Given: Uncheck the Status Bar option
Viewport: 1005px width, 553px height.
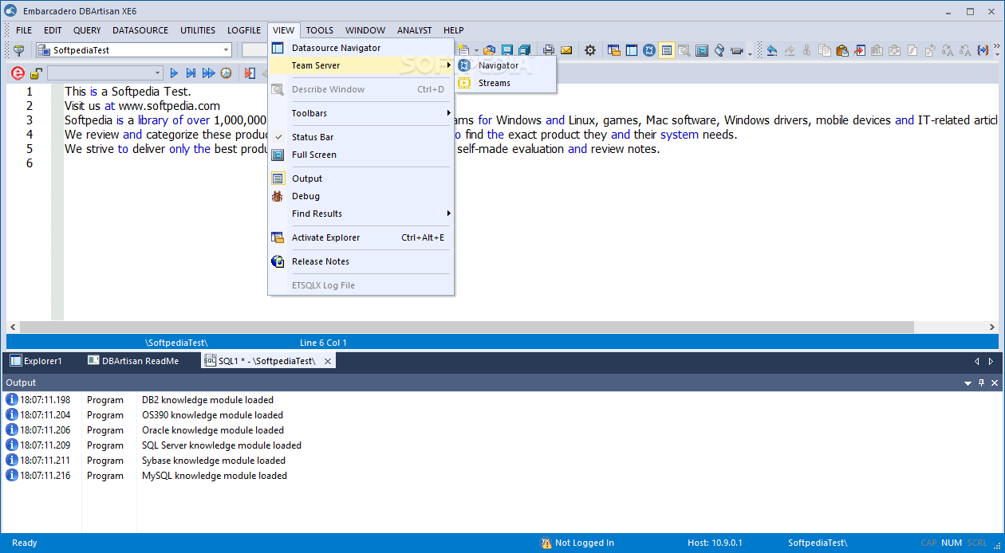Looking at the screenshot, I should (361, 137).
